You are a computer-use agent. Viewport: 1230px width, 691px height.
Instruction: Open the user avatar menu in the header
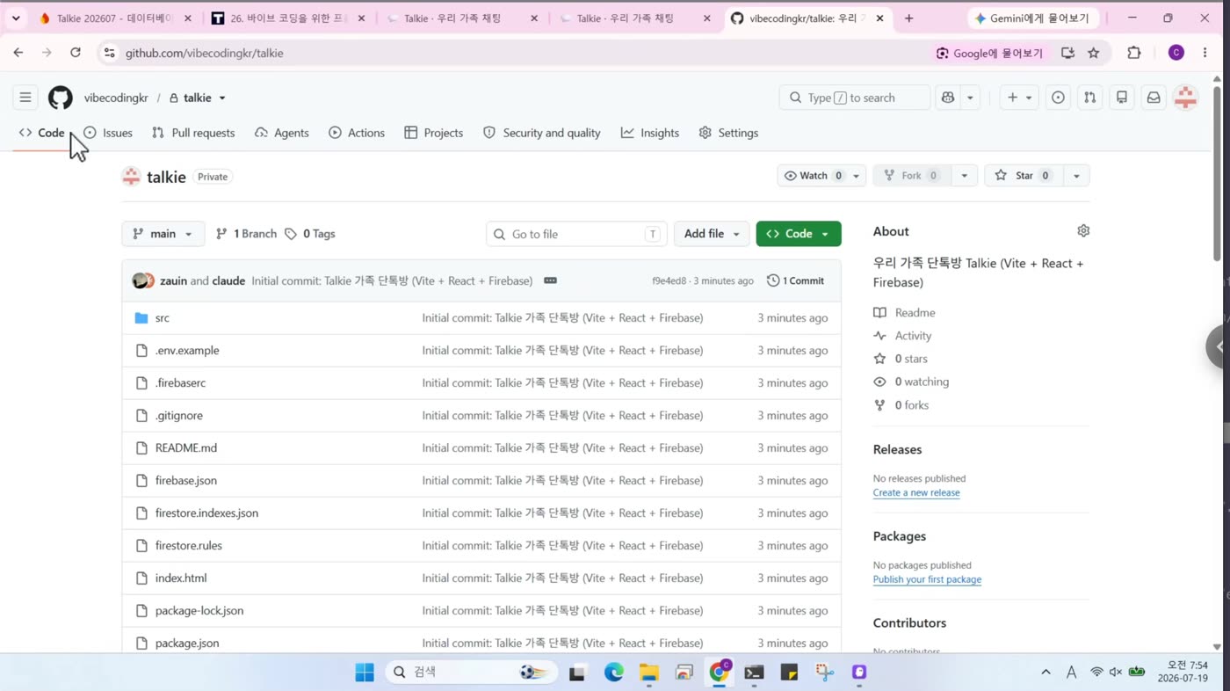[1185, 98]
